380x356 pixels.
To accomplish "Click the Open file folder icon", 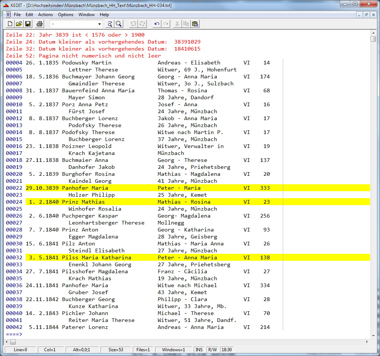I will click(19, 24).
